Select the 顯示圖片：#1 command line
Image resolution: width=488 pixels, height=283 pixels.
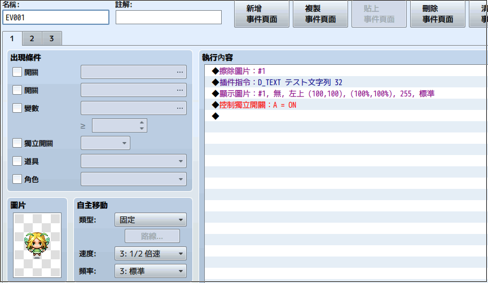tap(346, 94)
